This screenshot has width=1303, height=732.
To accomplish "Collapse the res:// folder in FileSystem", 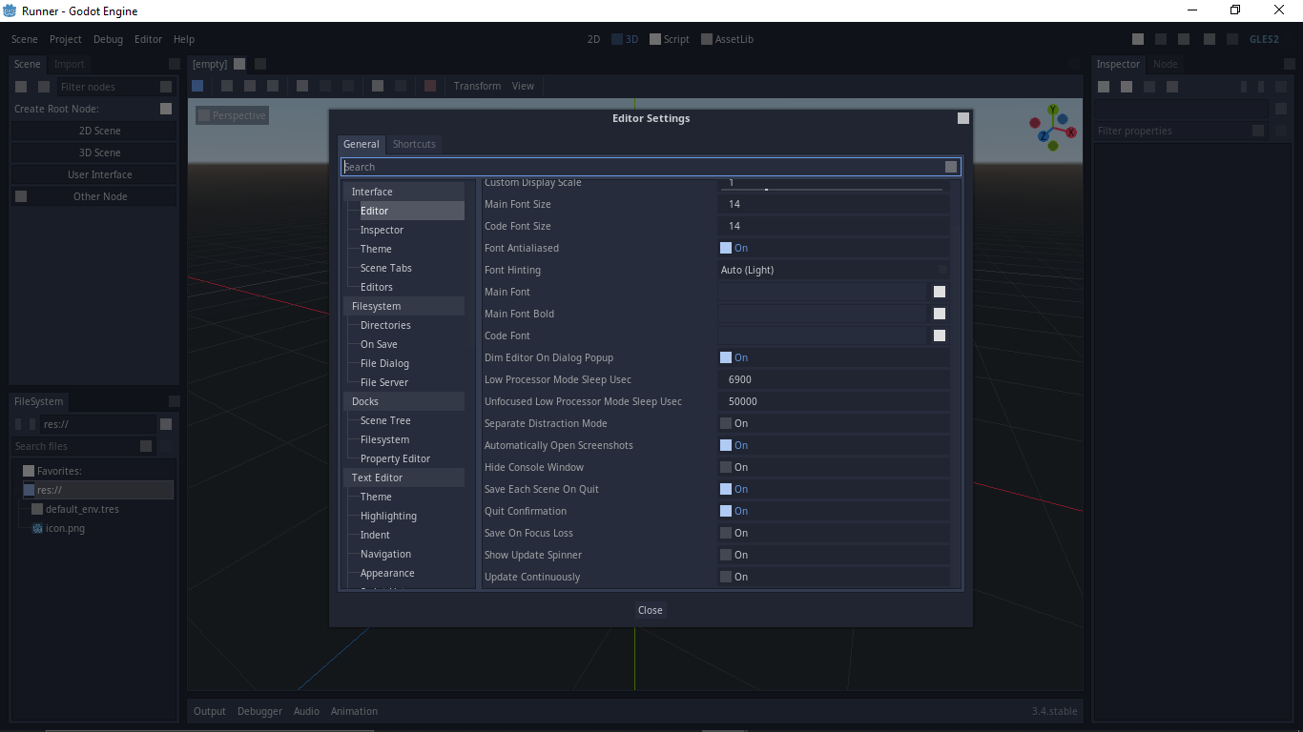I will tap(27, 490).
